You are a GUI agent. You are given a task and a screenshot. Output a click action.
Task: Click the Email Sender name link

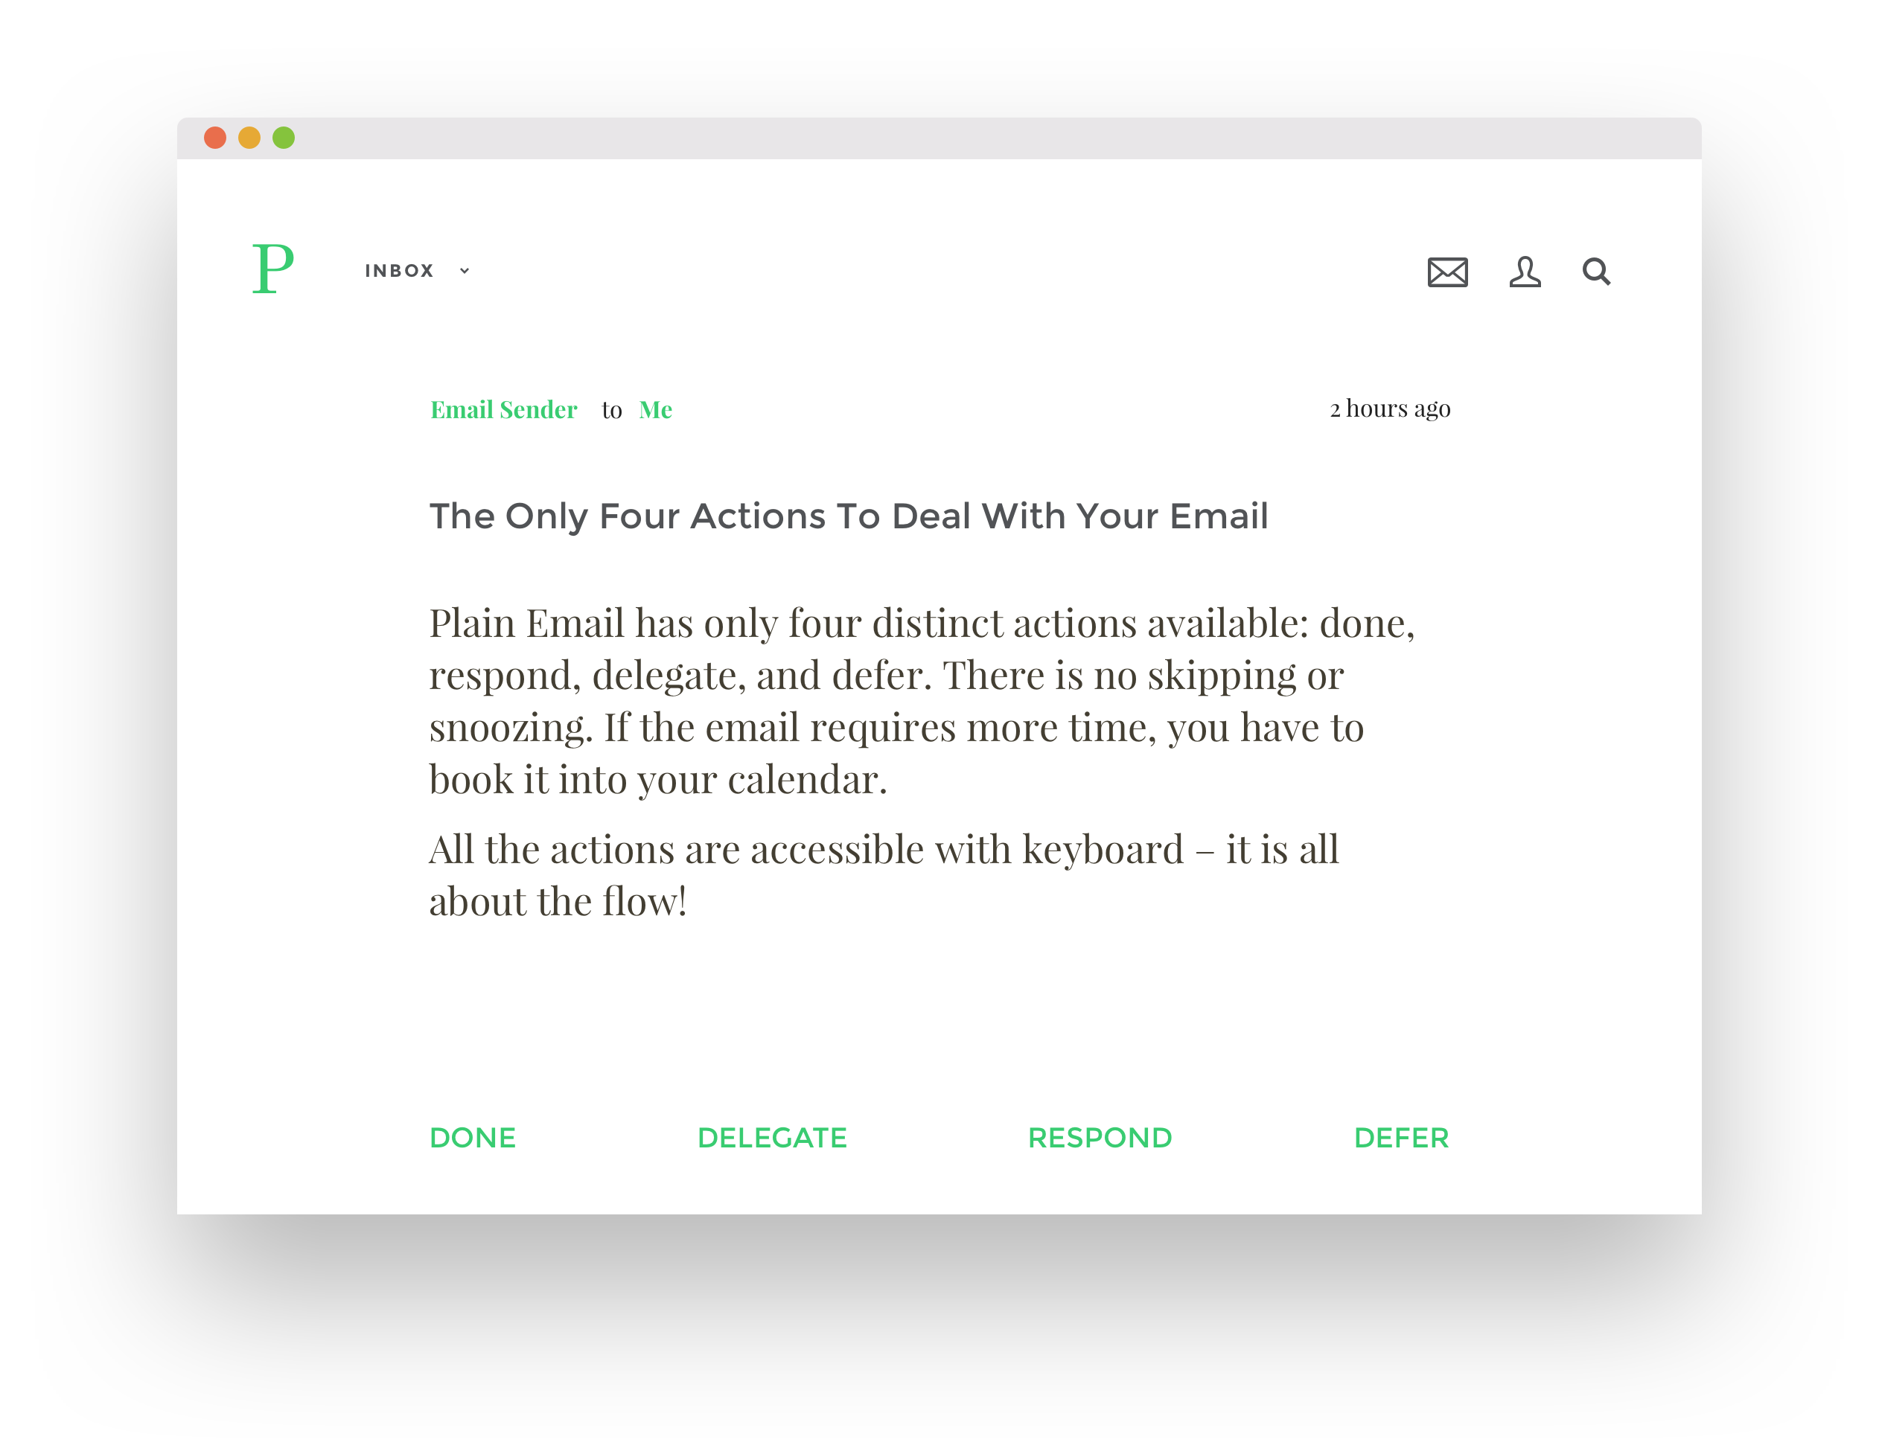(503, 409)
